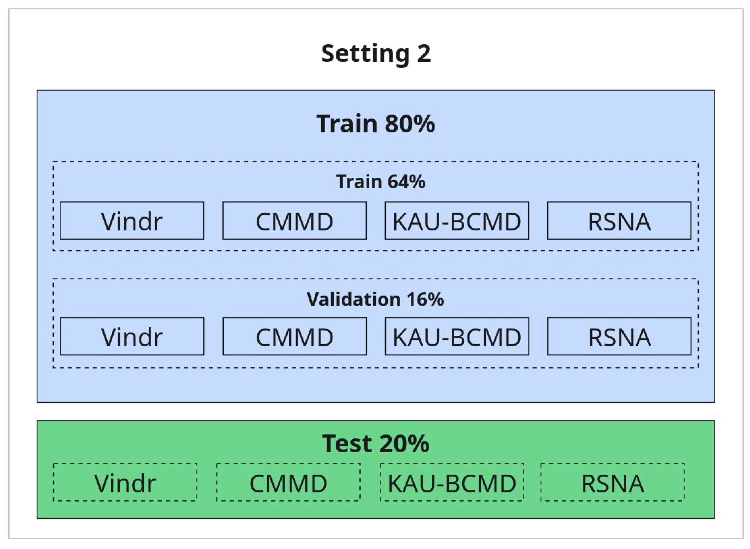Click RSNA box in Train 64% group
Viewport: 750px width, 549px height.
coord(619,221)
